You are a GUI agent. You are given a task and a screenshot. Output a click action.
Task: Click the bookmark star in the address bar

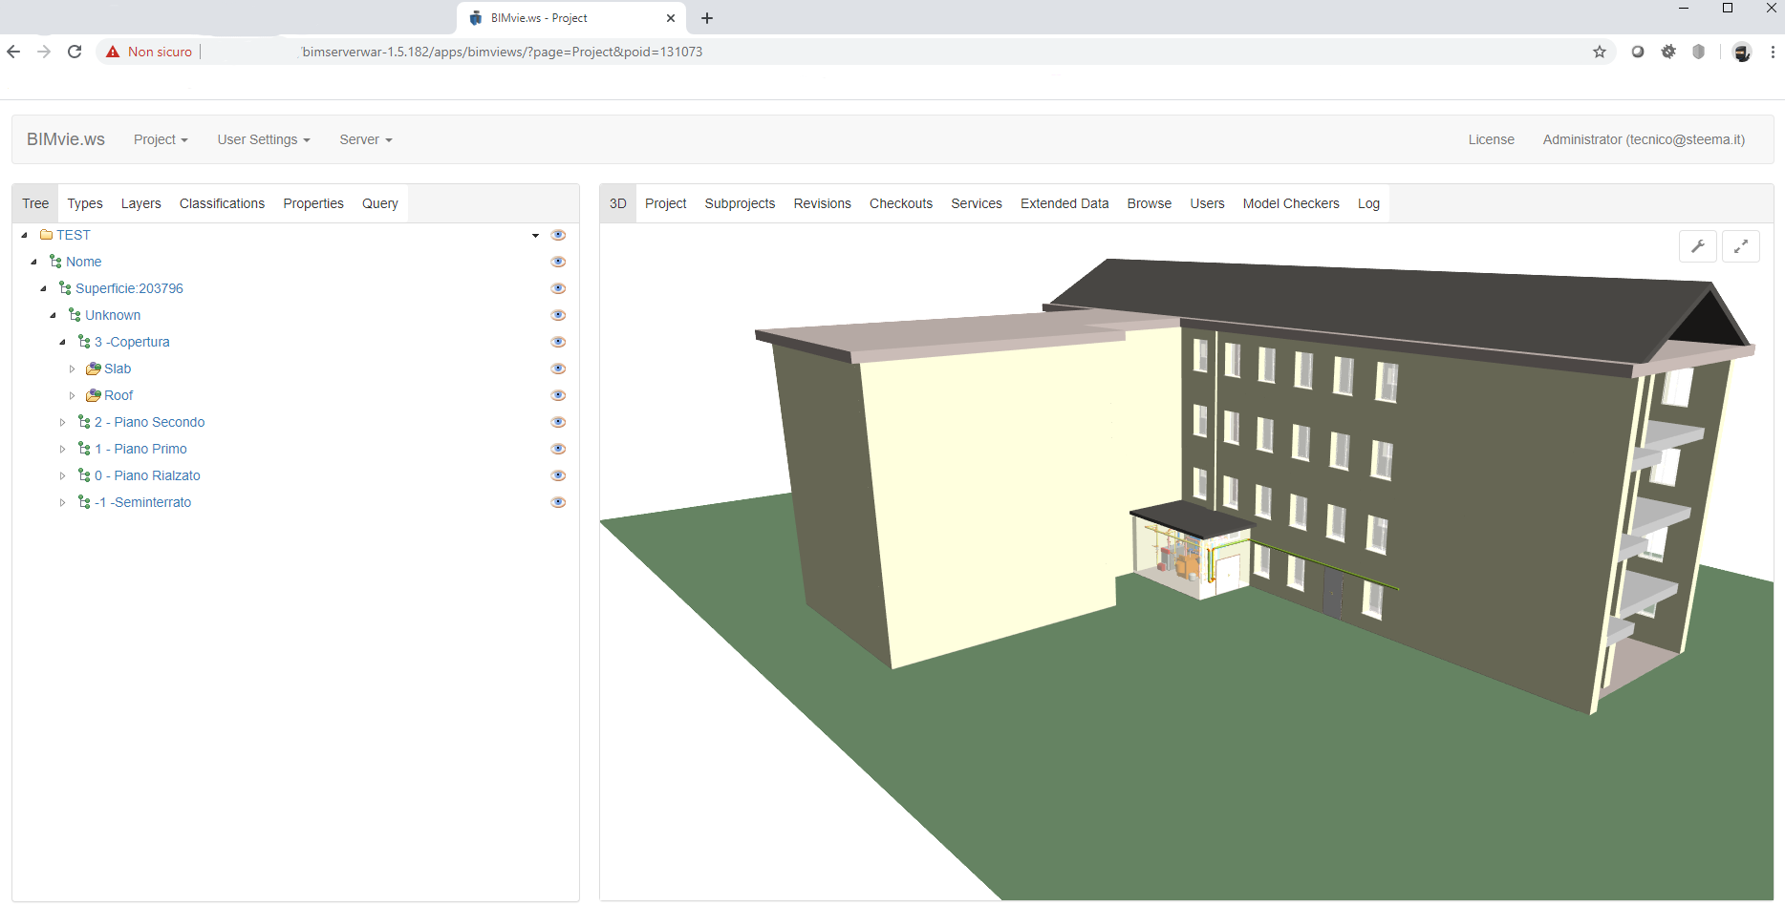(1600, 52)
